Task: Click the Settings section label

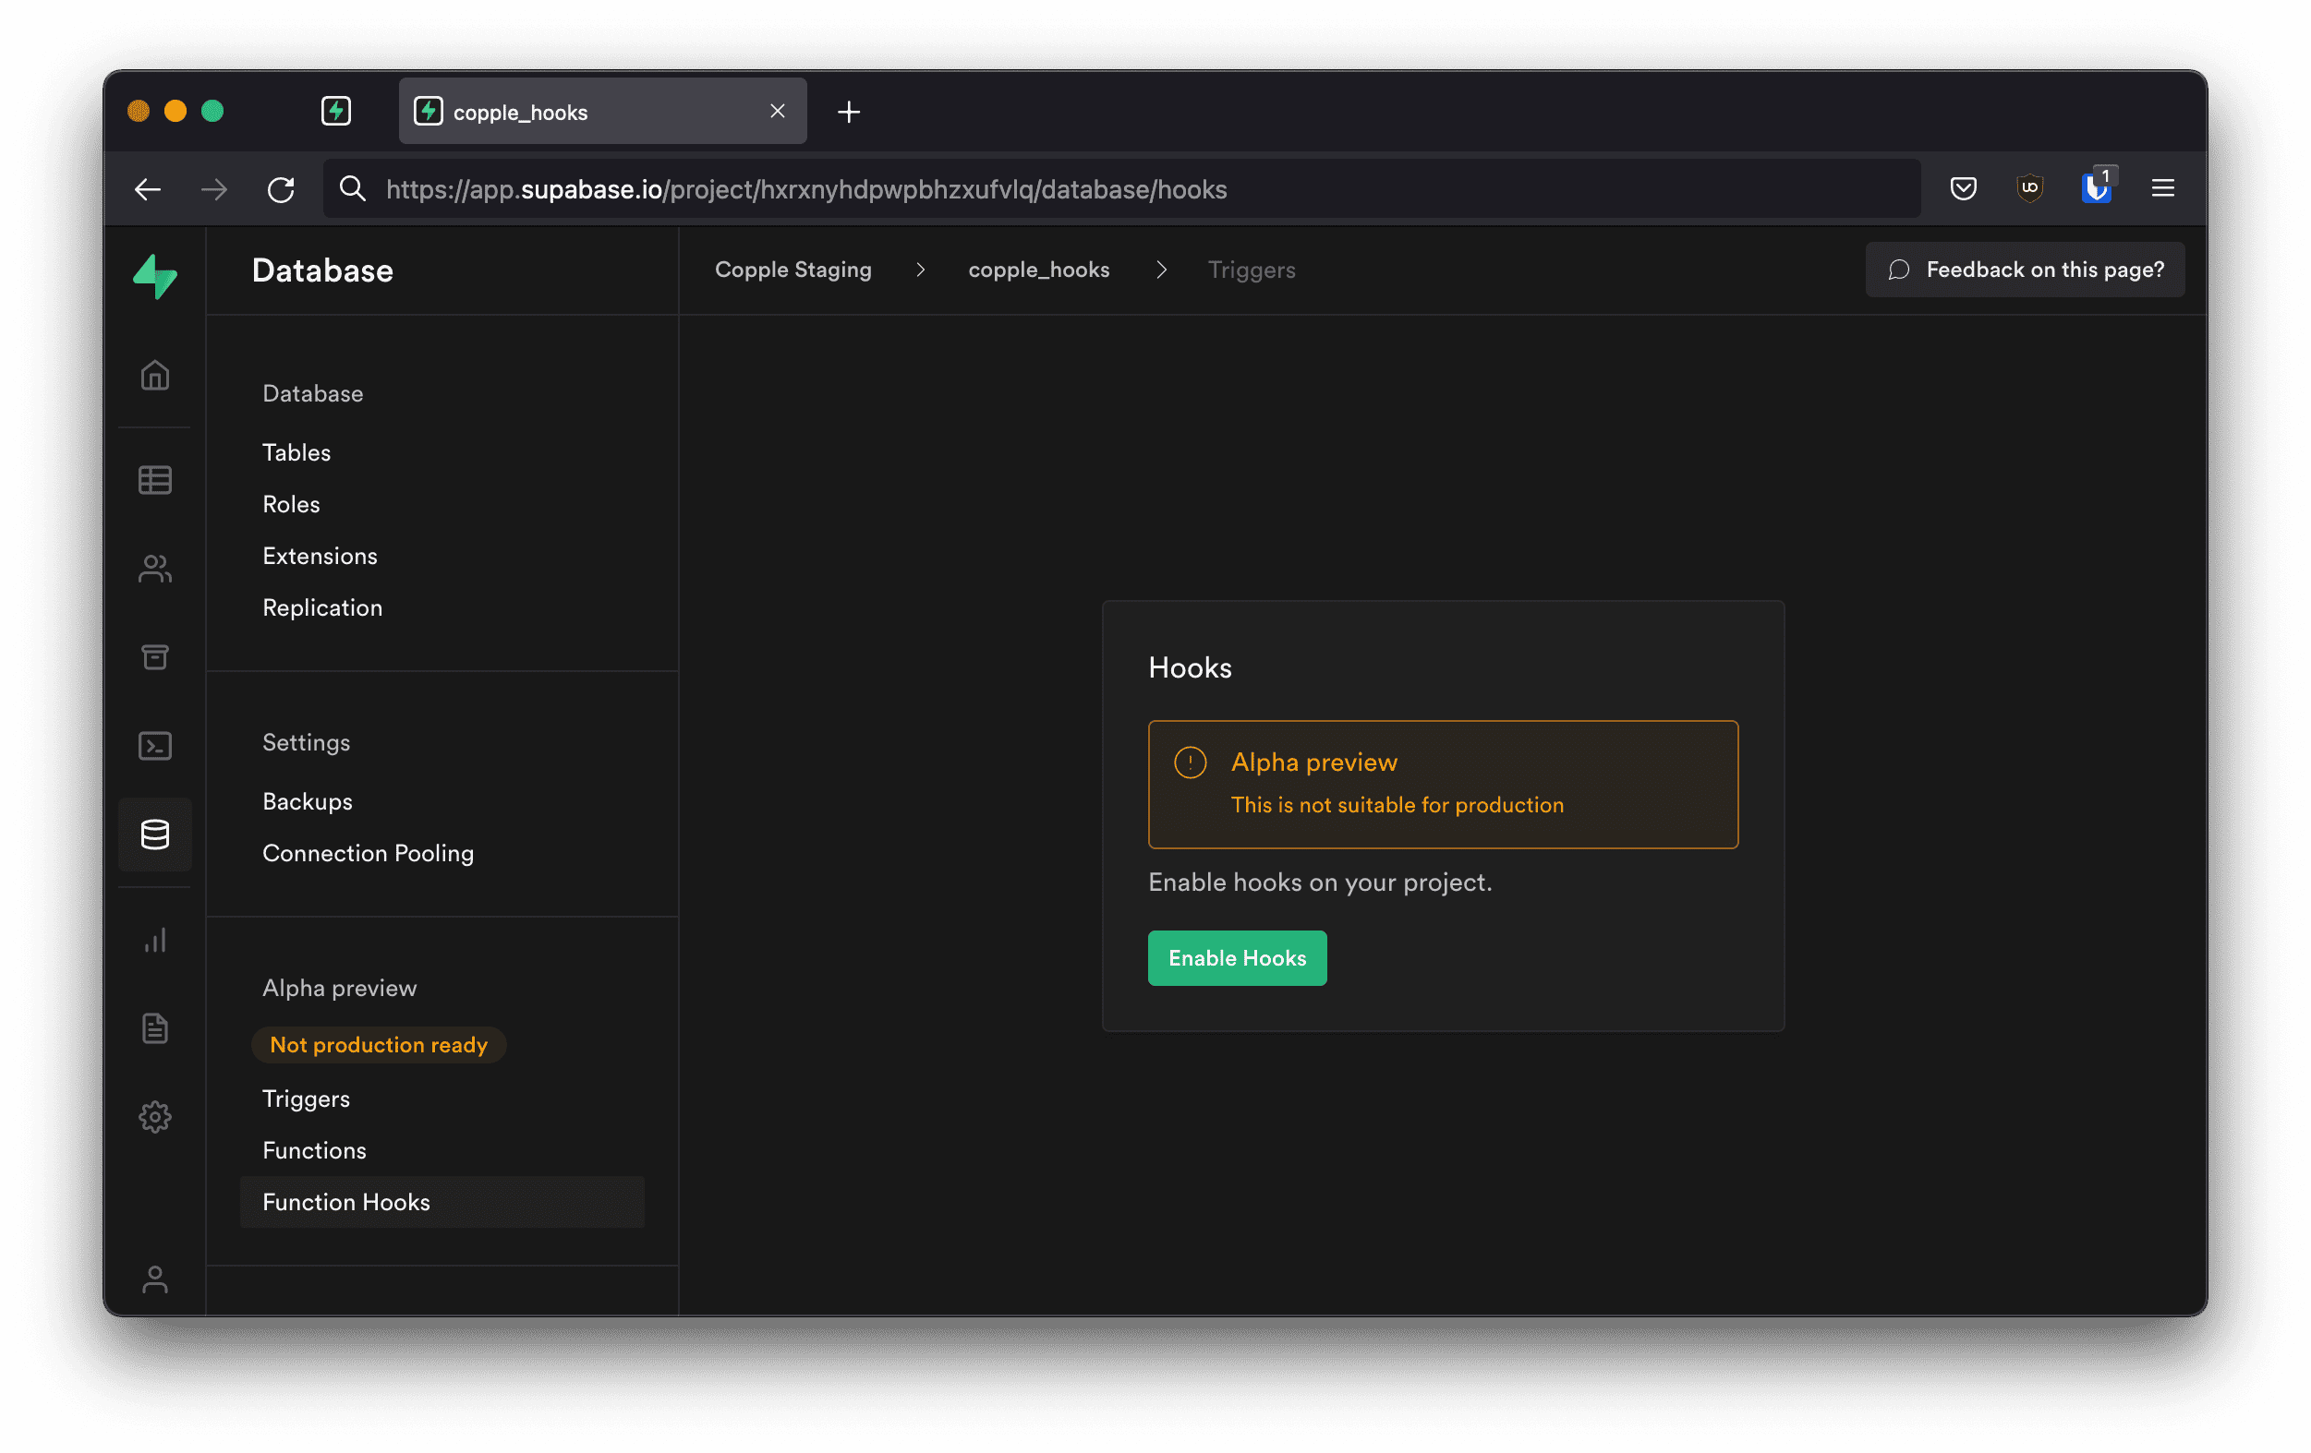Action: click(x=306, y=742)
